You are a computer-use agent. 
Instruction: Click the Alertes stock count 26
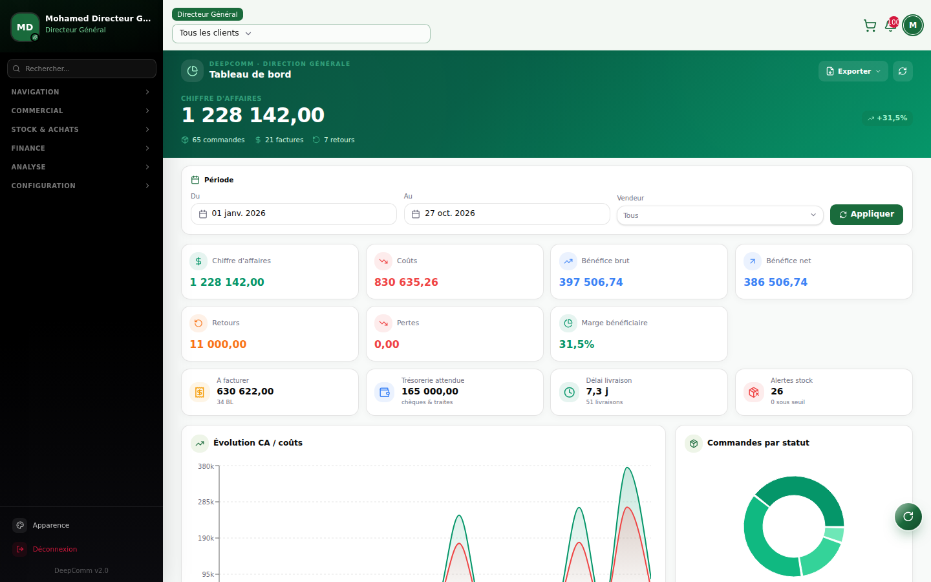pyautogui.click(x=777, y=391)
